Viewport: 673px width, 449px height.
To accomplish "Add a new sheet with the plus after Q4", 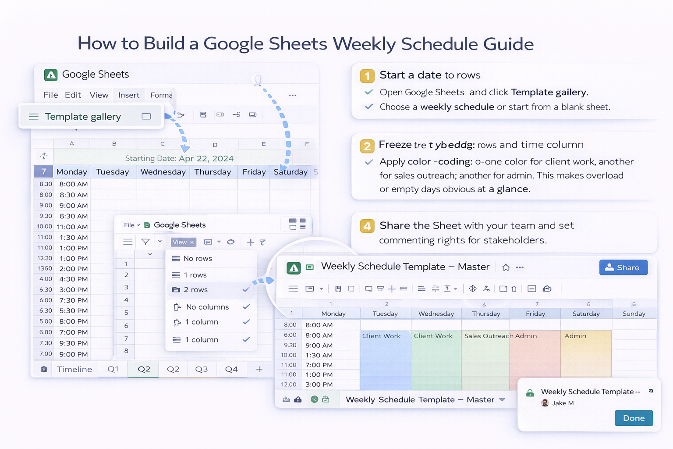I will pos(259,369).
